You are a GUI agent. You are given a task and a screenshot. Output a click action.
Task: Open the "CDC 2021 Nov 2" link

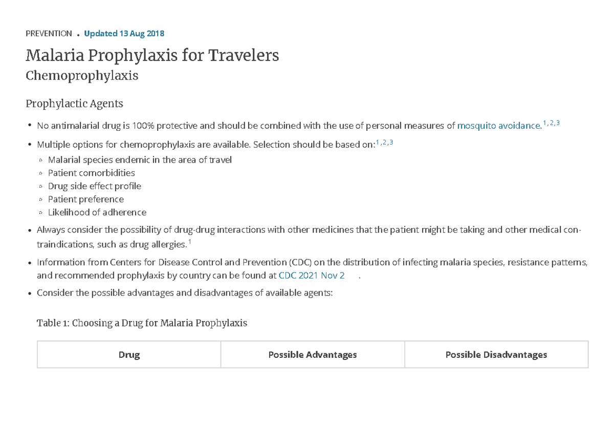tap(311, 276)
